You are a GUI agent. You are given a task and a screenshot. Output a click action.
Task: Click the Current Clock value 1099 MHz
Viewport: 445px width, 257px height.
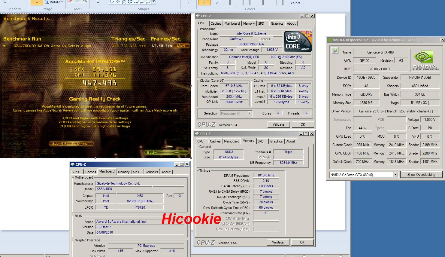pos(362,145)
